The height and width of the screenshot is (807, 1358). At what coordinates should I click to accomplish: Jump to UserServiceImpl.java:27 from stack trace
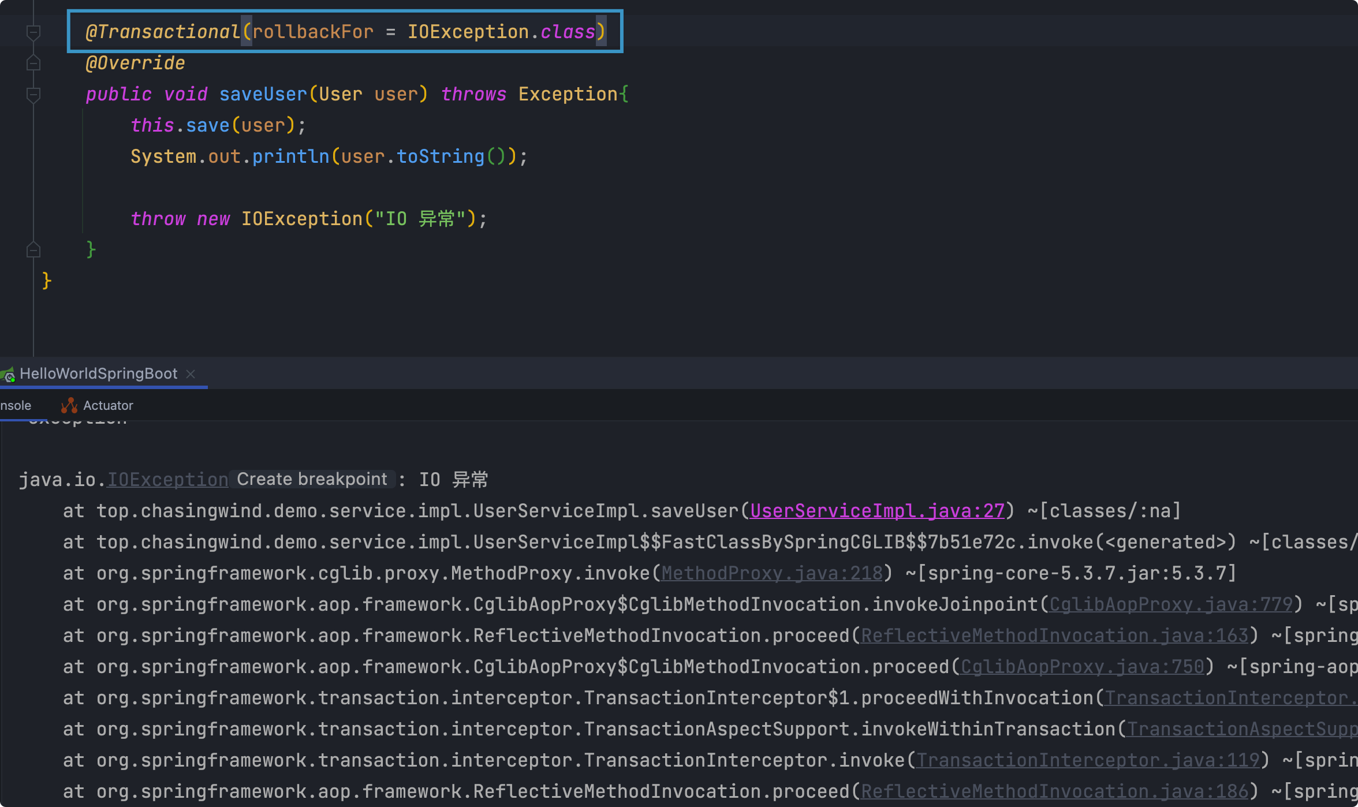[877, 511]
